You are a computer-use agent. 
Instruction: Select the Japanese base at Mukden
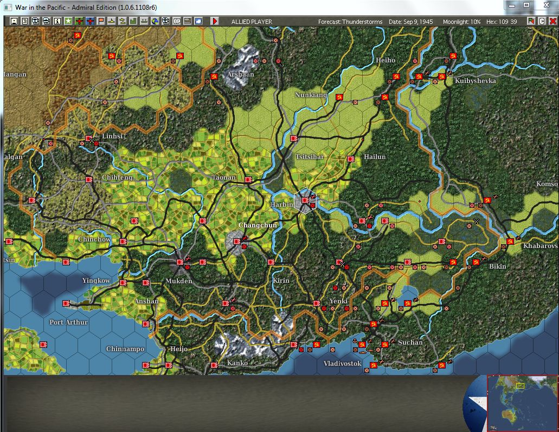point(179,262)
